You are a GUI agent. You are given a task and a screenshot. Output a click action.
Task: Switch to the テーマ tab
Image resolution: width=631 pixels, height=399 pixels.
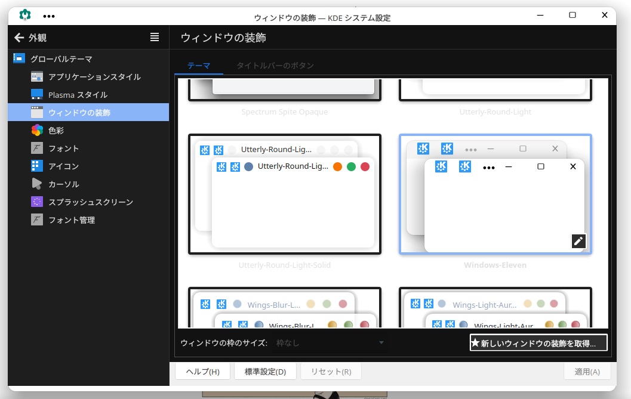click(x=199, y=66)
